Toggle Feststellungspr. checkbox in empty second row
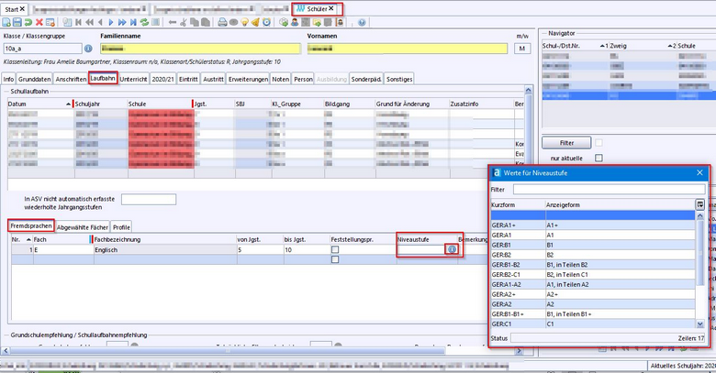Viewport: 716px width, 373px height. click(336, 259)
